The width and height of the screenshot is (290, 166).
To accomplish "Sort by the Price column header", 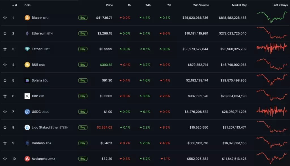I will pos(109,5).
